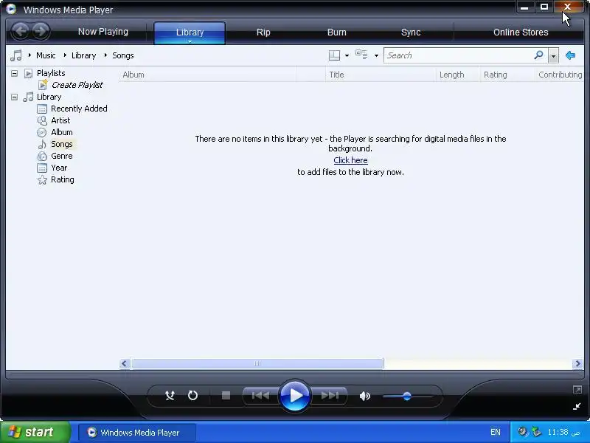The height and width of the screenshot is (443, 590).
Task: Expand the Songs breadcrumb arrow
Action: click(x=105, y=55)
